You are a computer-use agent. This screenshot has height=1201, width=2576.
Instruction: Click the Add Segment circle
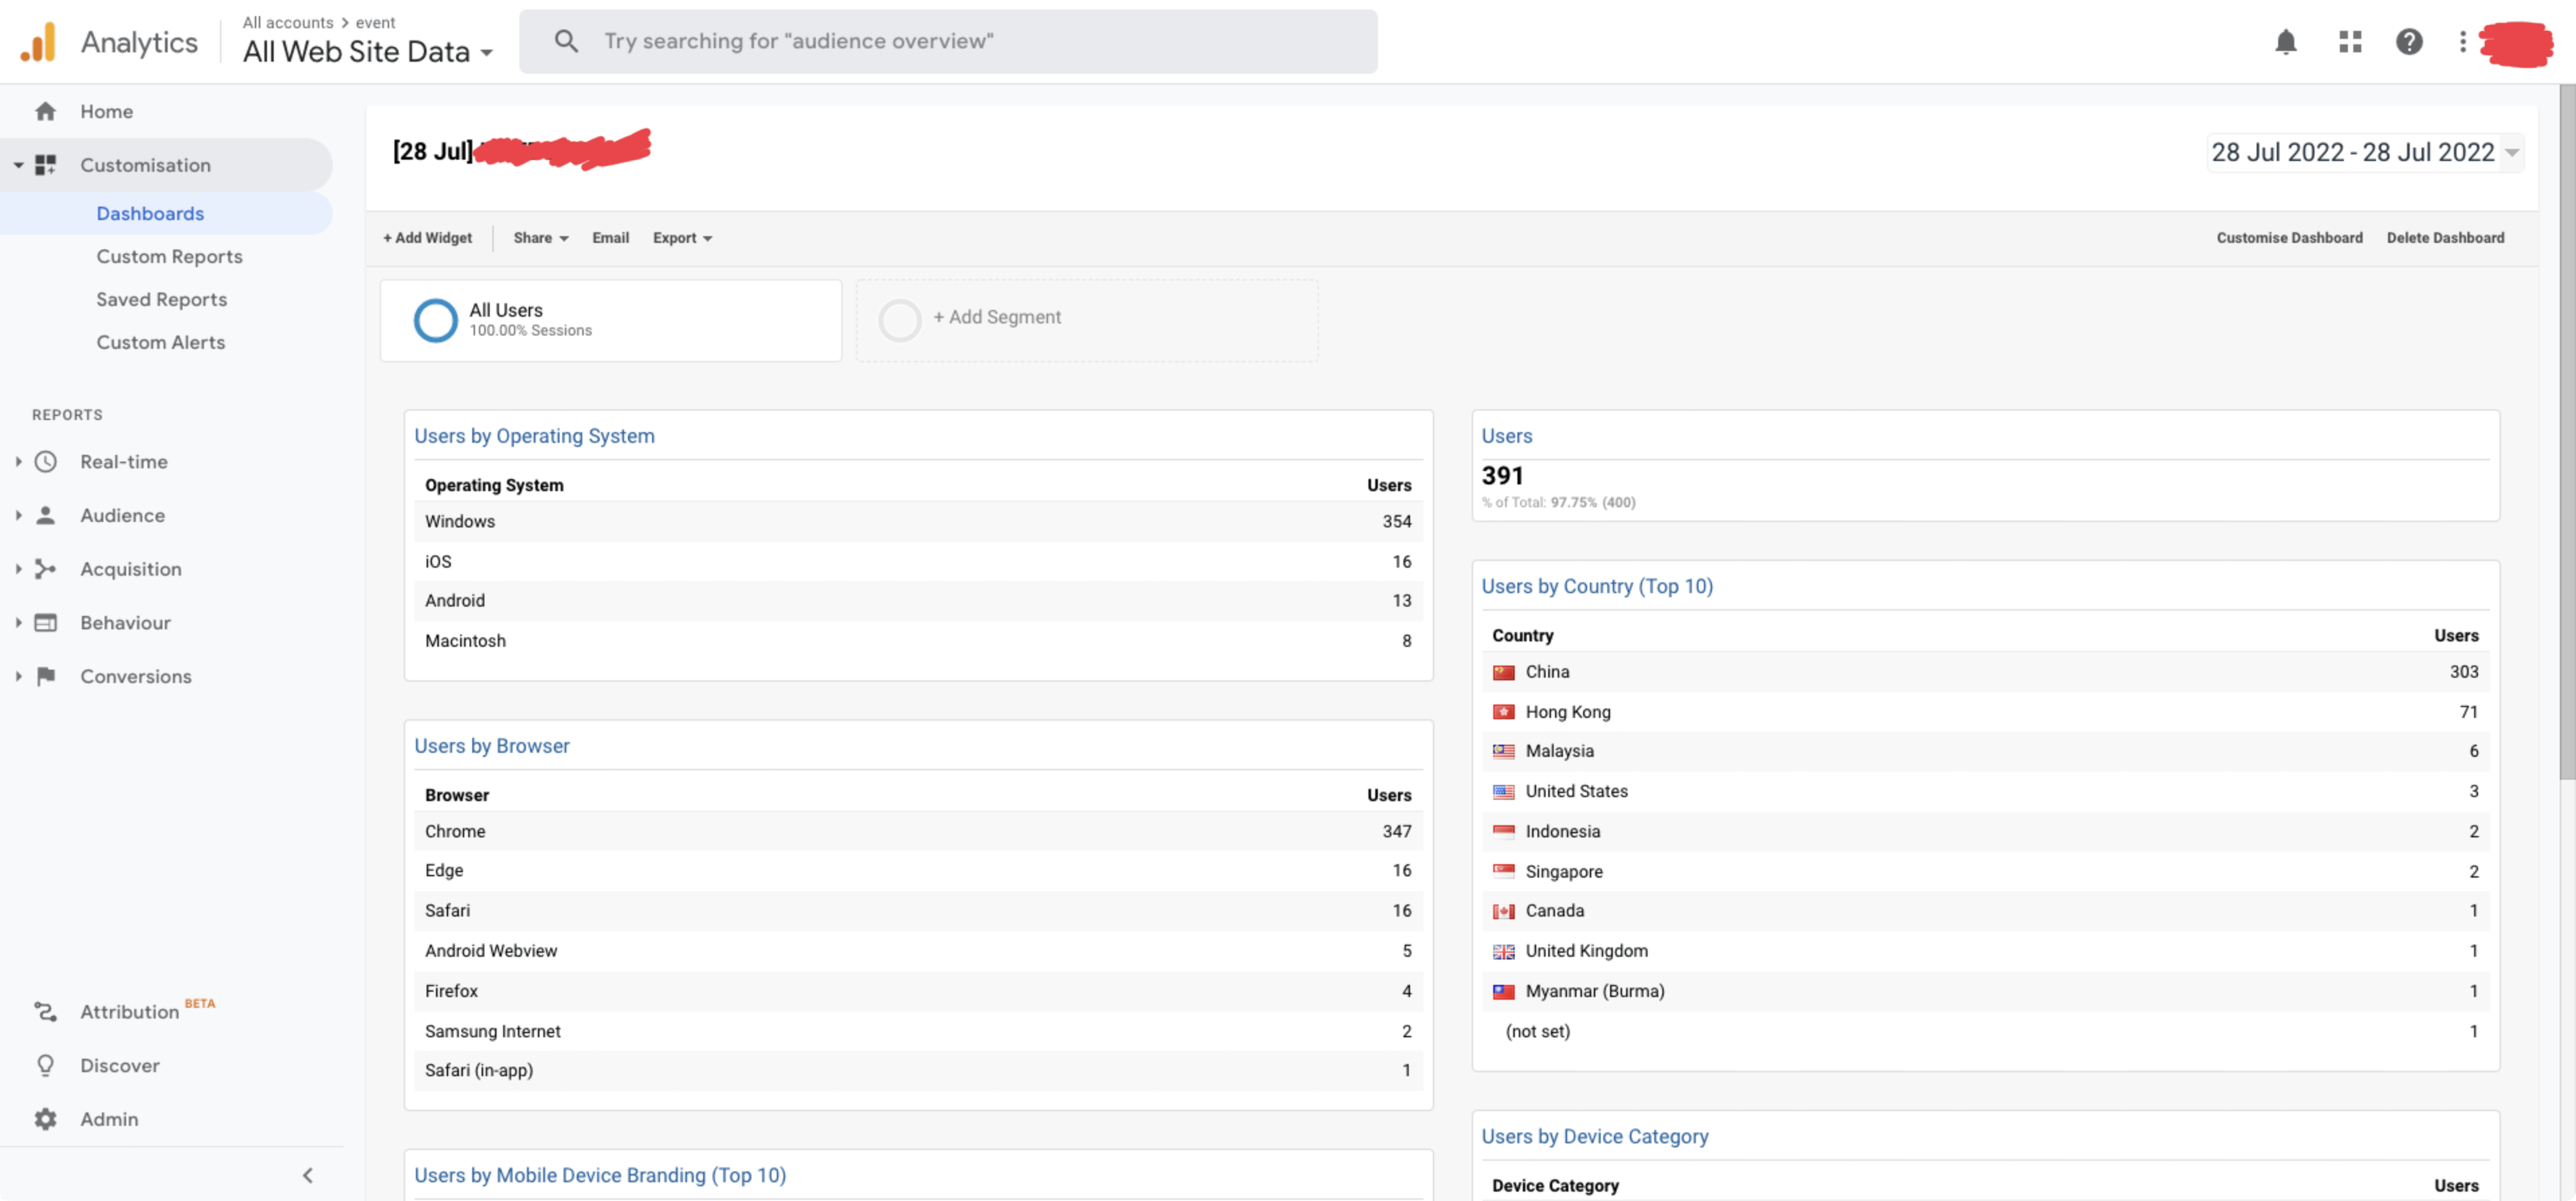click(899, 319)
